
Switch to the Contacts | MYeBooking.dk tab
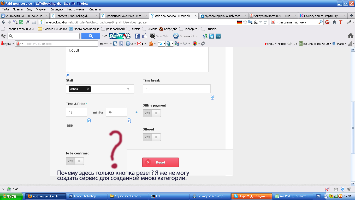click(74, 16)
